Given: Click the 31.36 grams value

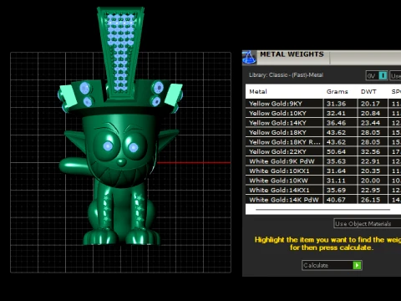Looking at the screenshot, I should pos(336,104).
